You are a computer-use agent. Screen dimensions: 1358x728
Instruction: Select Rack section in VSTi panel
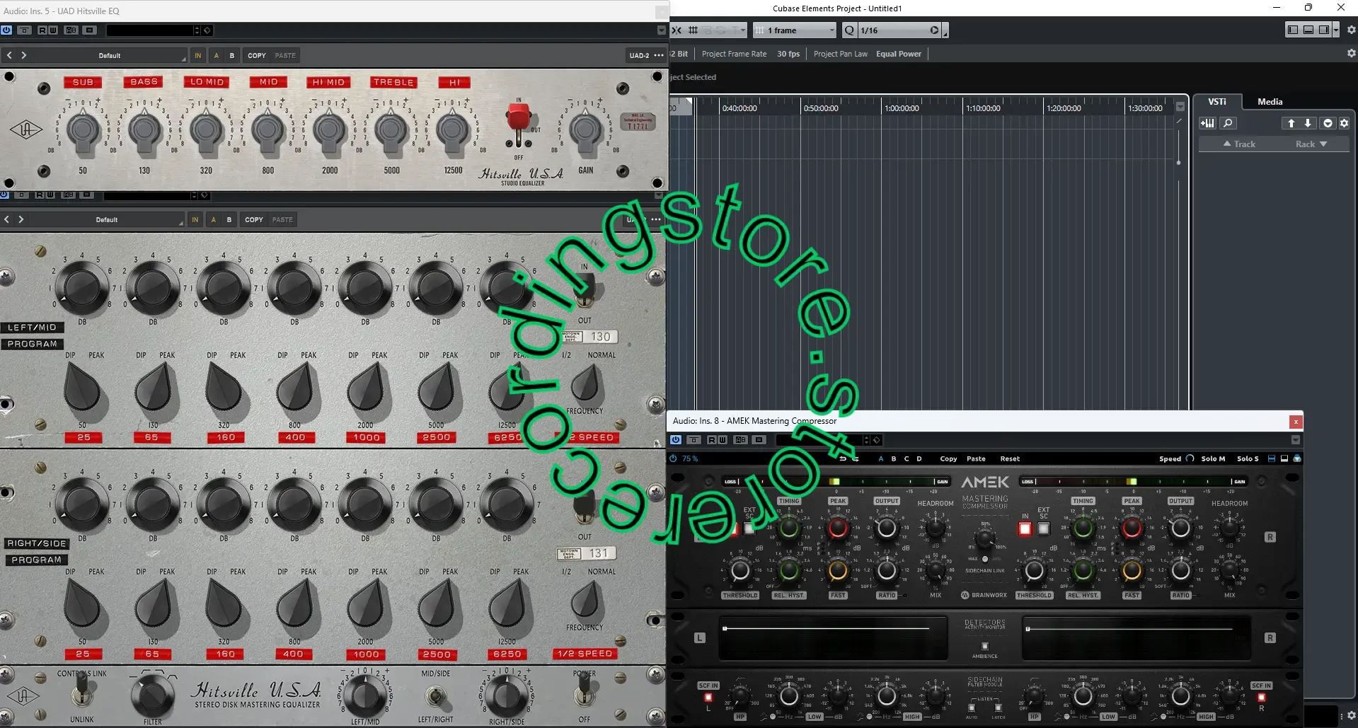[1311, 144]
